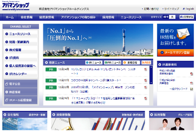Viewport: 196px width, 132px height.
Task: Click the PR badge on the 10月29日 row
Action: (x=51, y=99)
